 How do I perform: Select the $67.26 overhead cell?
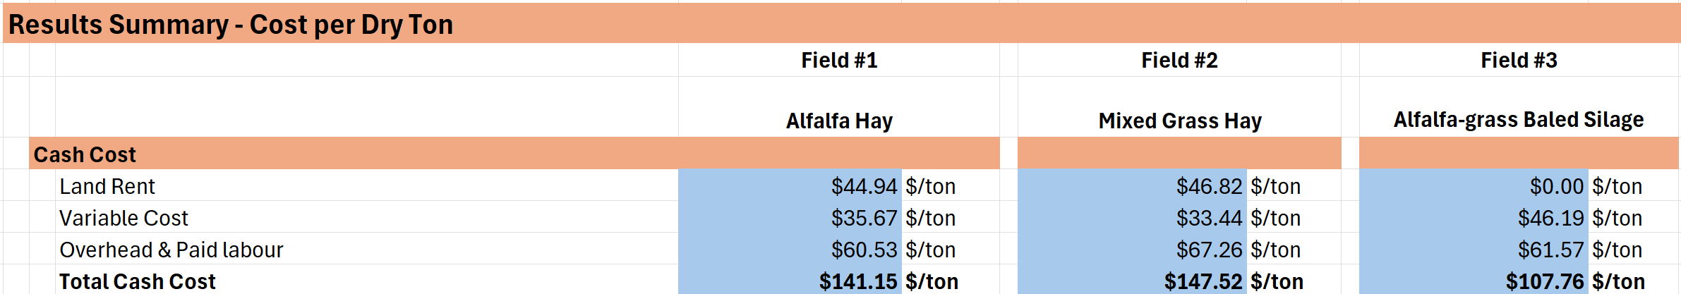click(x=1208, y=250)
